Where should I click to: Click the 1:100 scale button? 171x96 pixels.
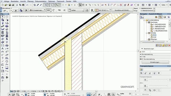(x=24, y=91)
